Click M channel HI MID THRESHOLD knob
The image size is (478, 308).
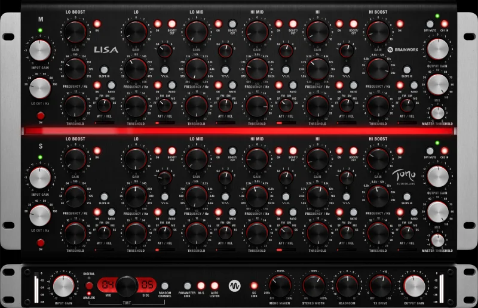[x=257, y=106]
